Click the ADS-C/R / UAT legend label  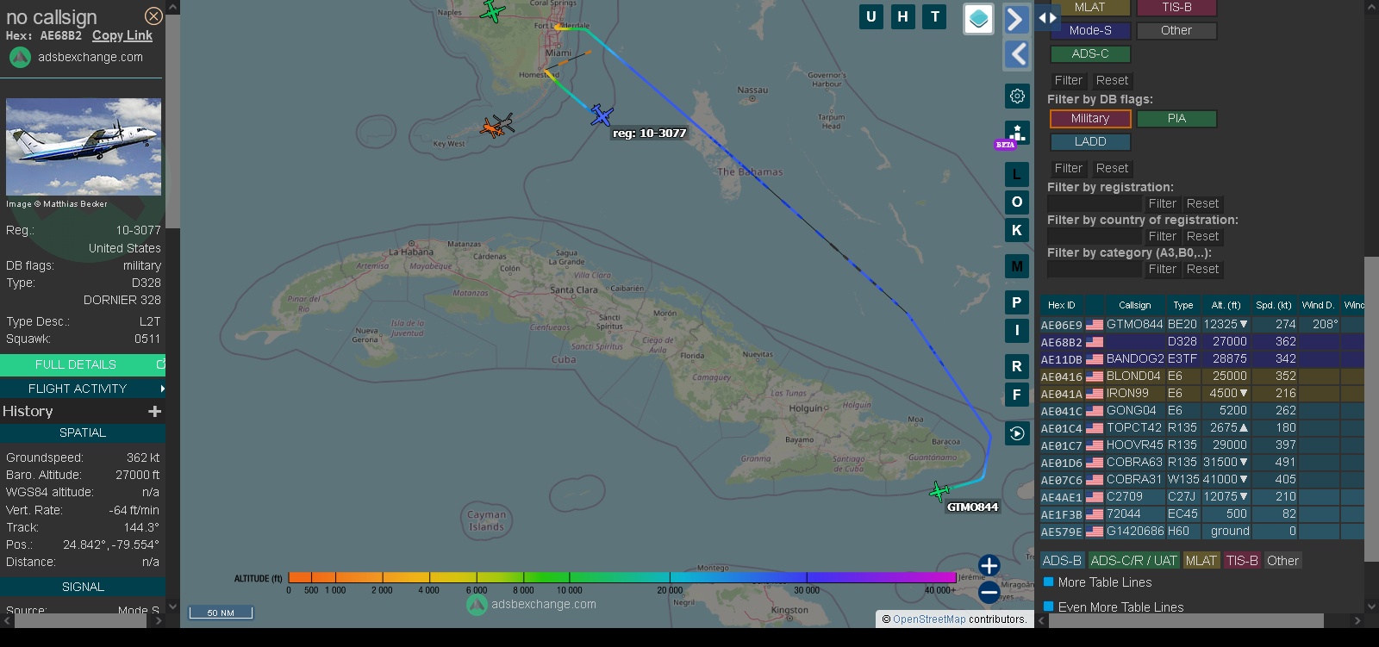[x=1133, y=561]
